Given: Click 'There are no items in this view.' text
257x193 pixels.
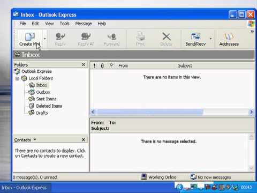Looking at the screenshot, I should pyautogui.click(x=172, y=77).
